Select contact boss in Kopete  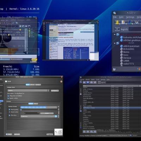(x=124, y=55)
